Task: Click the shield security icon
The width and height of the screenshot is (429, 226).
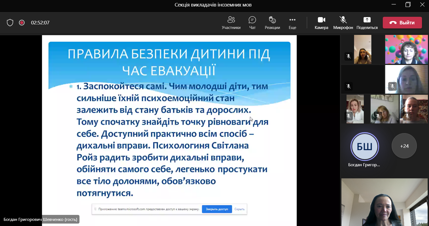Action: [x=10, y=23]
